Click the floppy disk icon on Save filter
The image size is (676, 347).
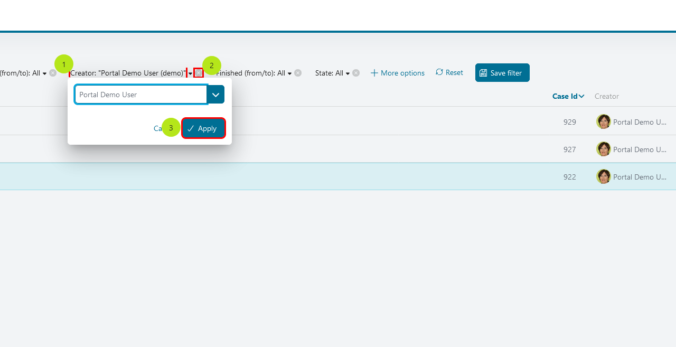483,73
